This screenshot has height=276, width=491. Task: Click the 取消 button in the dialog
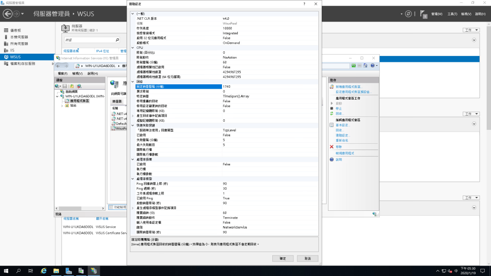307,258
